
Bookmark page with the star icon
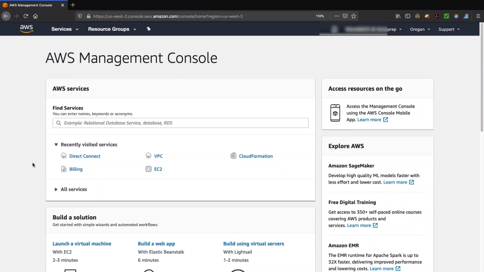[x=354, y=16]
